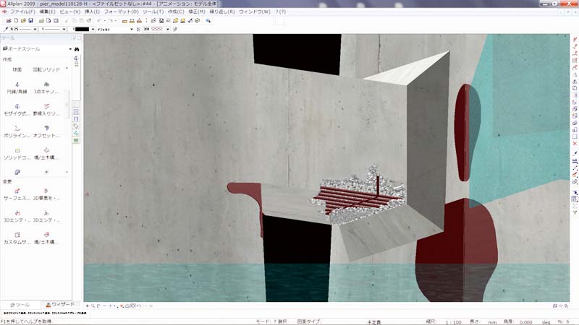Open the 編集(E) menu
The height and width of the screenshot is (325, 579).
[x=47, y=12]
